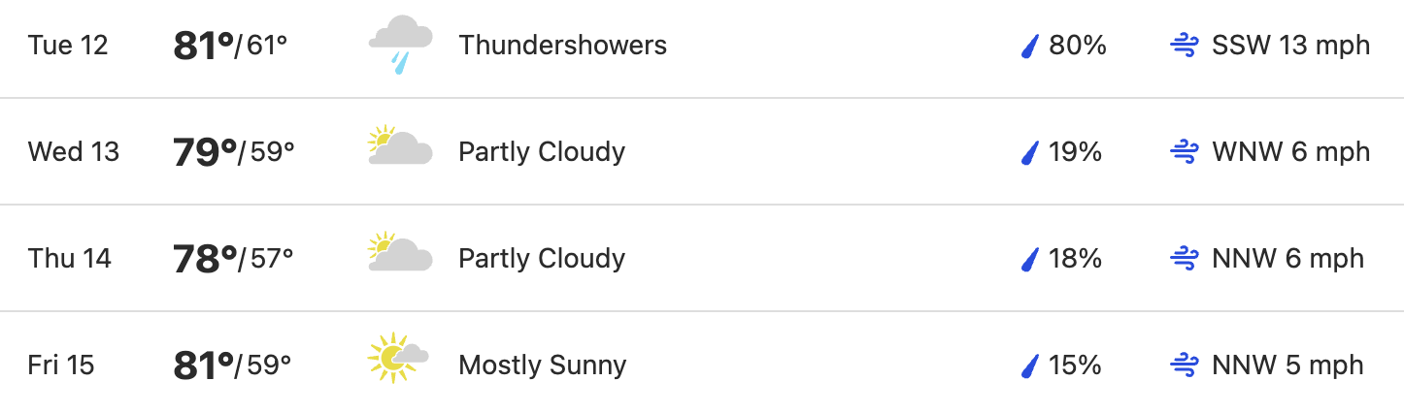This screenshot has height=413, width=1404.
Task: Click the wind icon beside NNW 5 mph
Action: point(1185,365)
